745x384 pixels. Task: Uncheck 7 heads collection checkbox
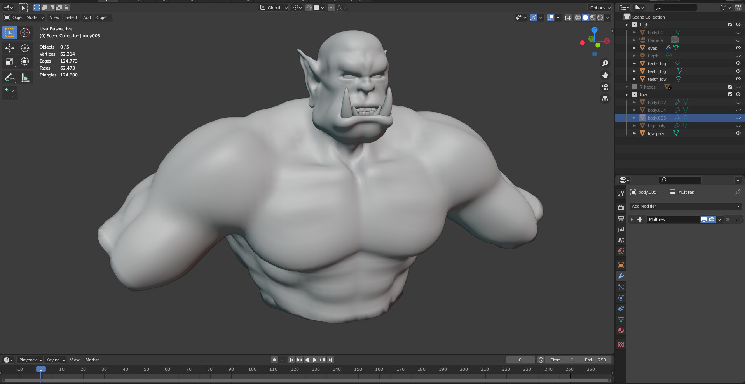pyautogui.click(x=730, y=87)
